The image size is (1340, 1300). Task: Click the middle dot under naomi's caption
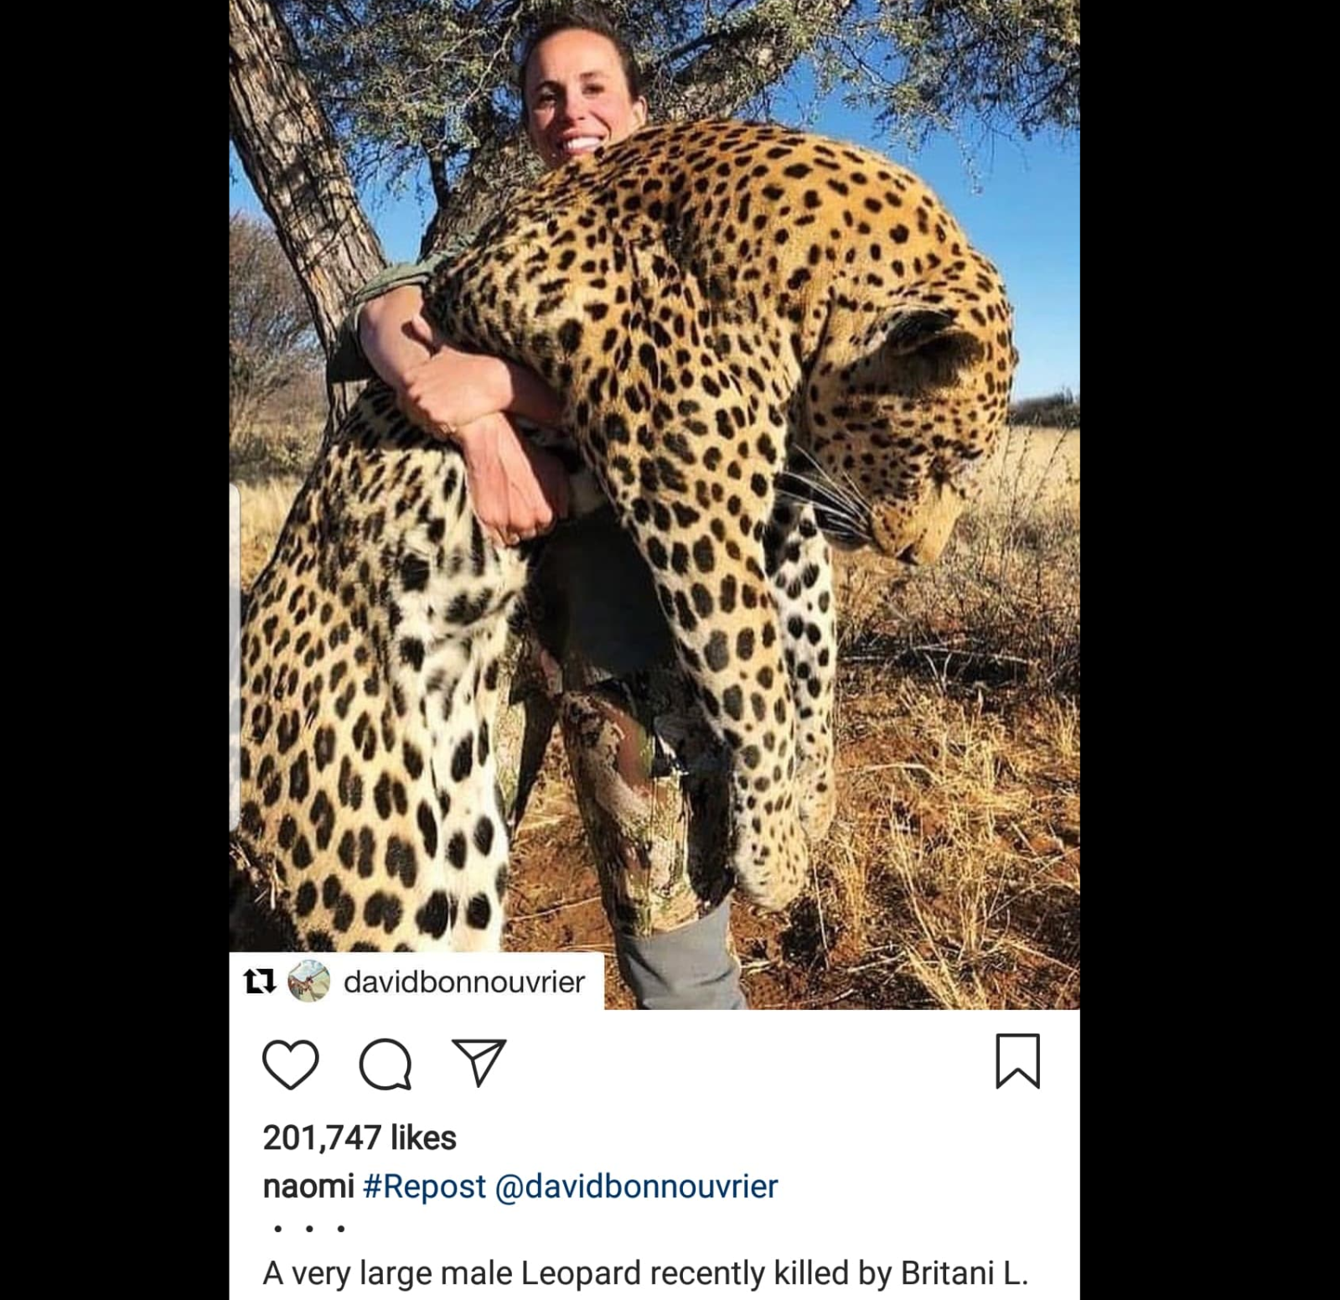click(309, 1229)
